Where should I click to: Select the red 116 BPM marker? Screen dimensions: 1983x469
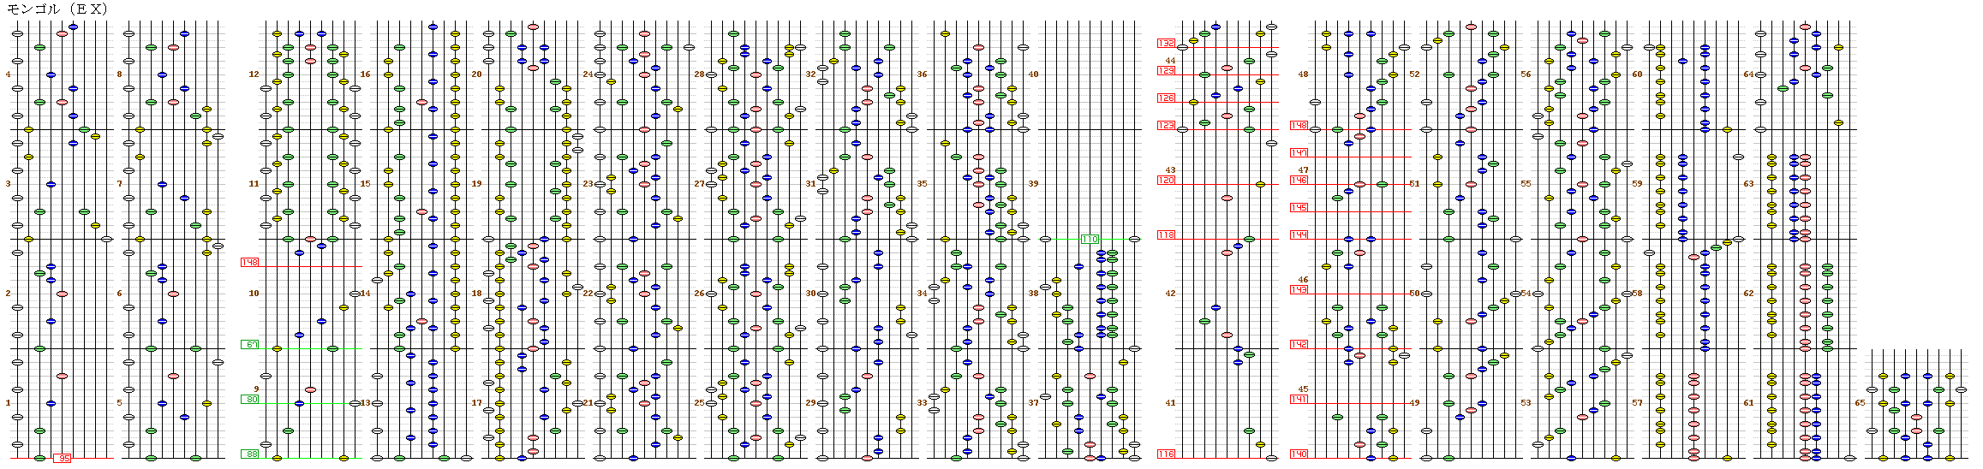pos(1167,454)
